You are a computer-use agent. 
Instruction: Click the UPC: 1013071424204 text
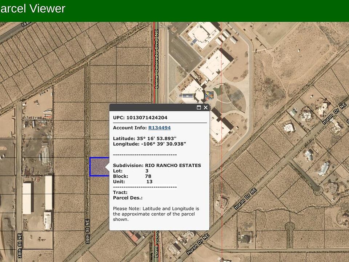[140, 118]
